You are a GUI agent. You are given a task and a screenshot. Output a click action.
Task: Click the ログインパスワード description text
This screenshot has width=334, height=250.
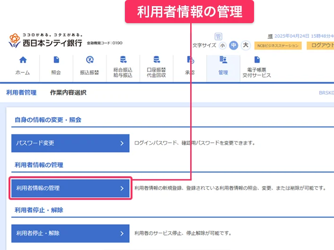click(195, 143)
